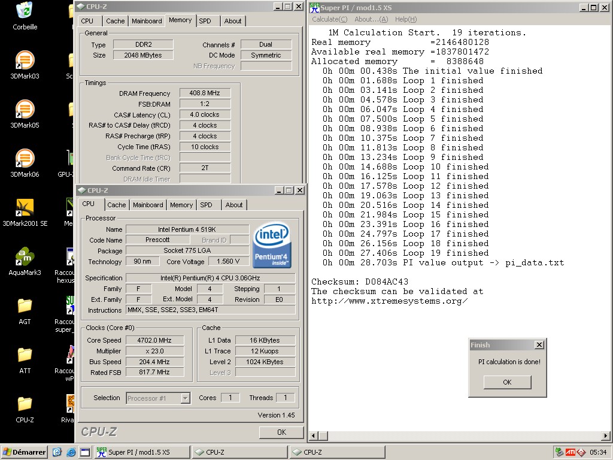This screenshot has width=613, height=460.
Task: Click the ATI tray icon
Action: tap(570, 453)
